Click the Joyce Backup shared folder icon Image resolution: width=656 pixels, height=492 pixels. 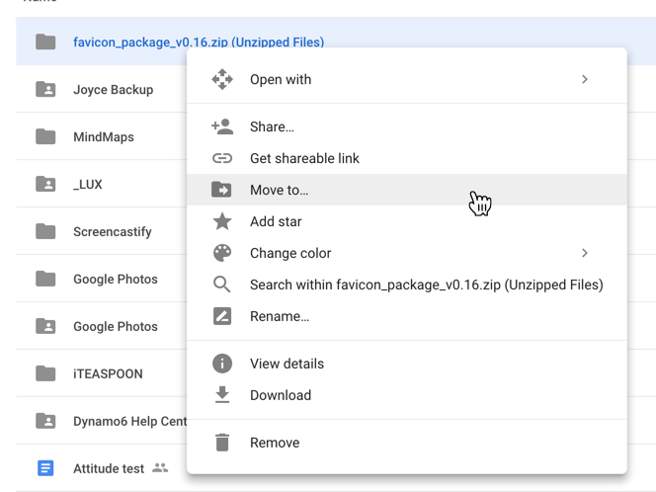click(45, 89)
